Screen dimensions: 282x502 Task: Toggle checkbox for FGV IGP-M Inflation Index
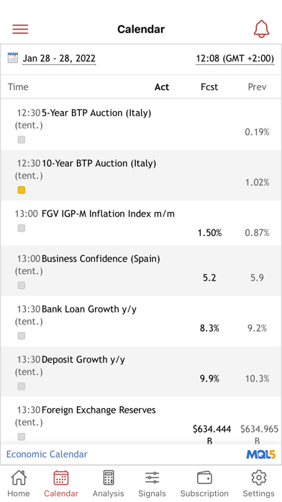(x=22, y=228)
